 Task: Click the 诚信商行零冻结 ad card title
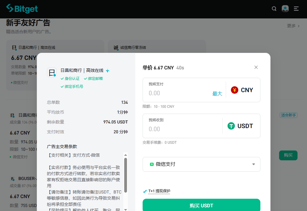(x=133, y=48)
